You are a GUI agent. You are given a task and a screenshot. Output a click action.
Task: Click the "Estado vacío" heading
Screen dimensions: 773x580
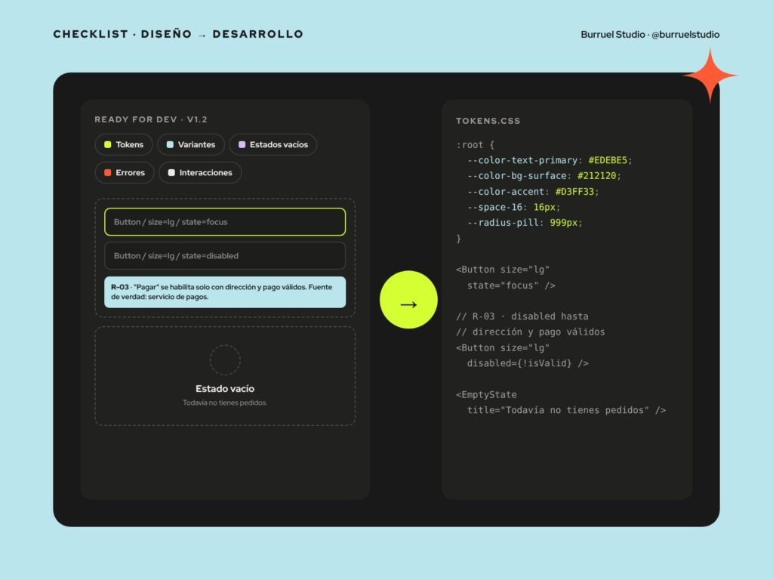point(225,389)
